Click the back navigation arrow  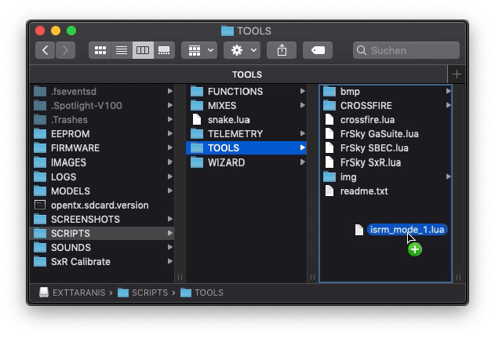click(x=45, y=50)
